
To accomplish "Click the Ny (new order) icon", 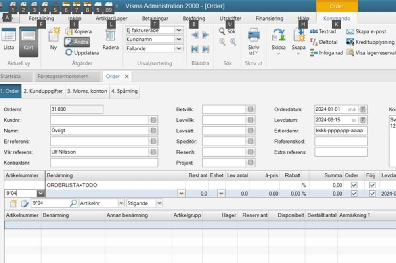I will pos(54,36).
